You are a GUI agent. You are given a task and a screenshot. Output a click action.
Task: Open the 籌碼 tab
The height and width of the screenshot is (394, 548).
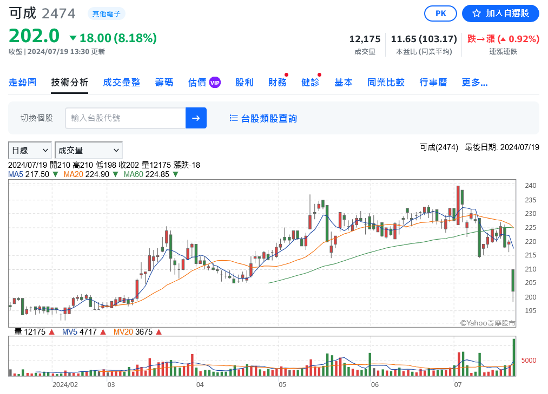[164, 83]
